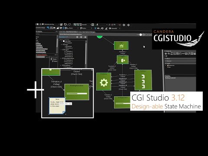Open the Master(All) dropdown in toolbar

pyautogui.click(x=115, y=29)
